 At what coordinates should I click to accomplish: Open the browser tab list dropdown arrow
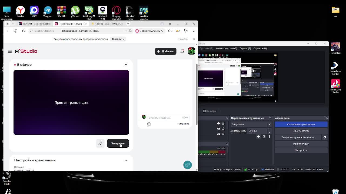pyautogui.click(x=13, y=24)
